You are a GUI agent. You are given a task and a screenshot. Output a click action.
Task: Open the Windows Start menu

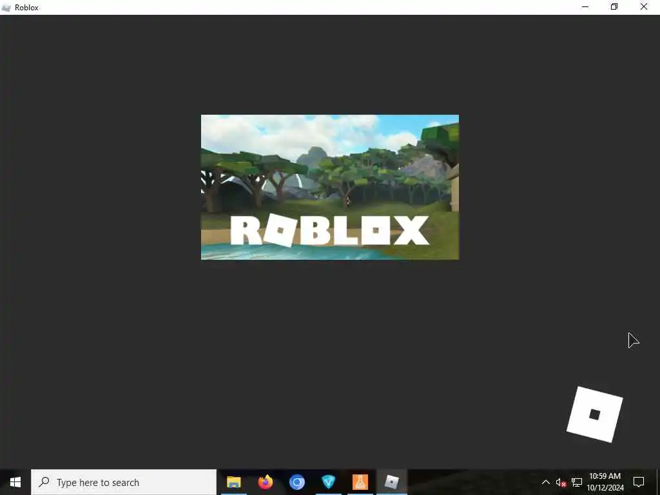pos(15,482)
